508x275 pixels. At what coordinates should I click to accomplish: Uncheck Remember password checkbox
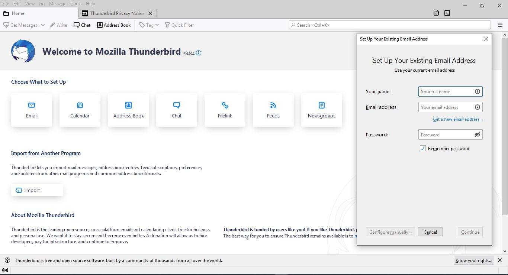pyautogui.click(x=423, y=148)
